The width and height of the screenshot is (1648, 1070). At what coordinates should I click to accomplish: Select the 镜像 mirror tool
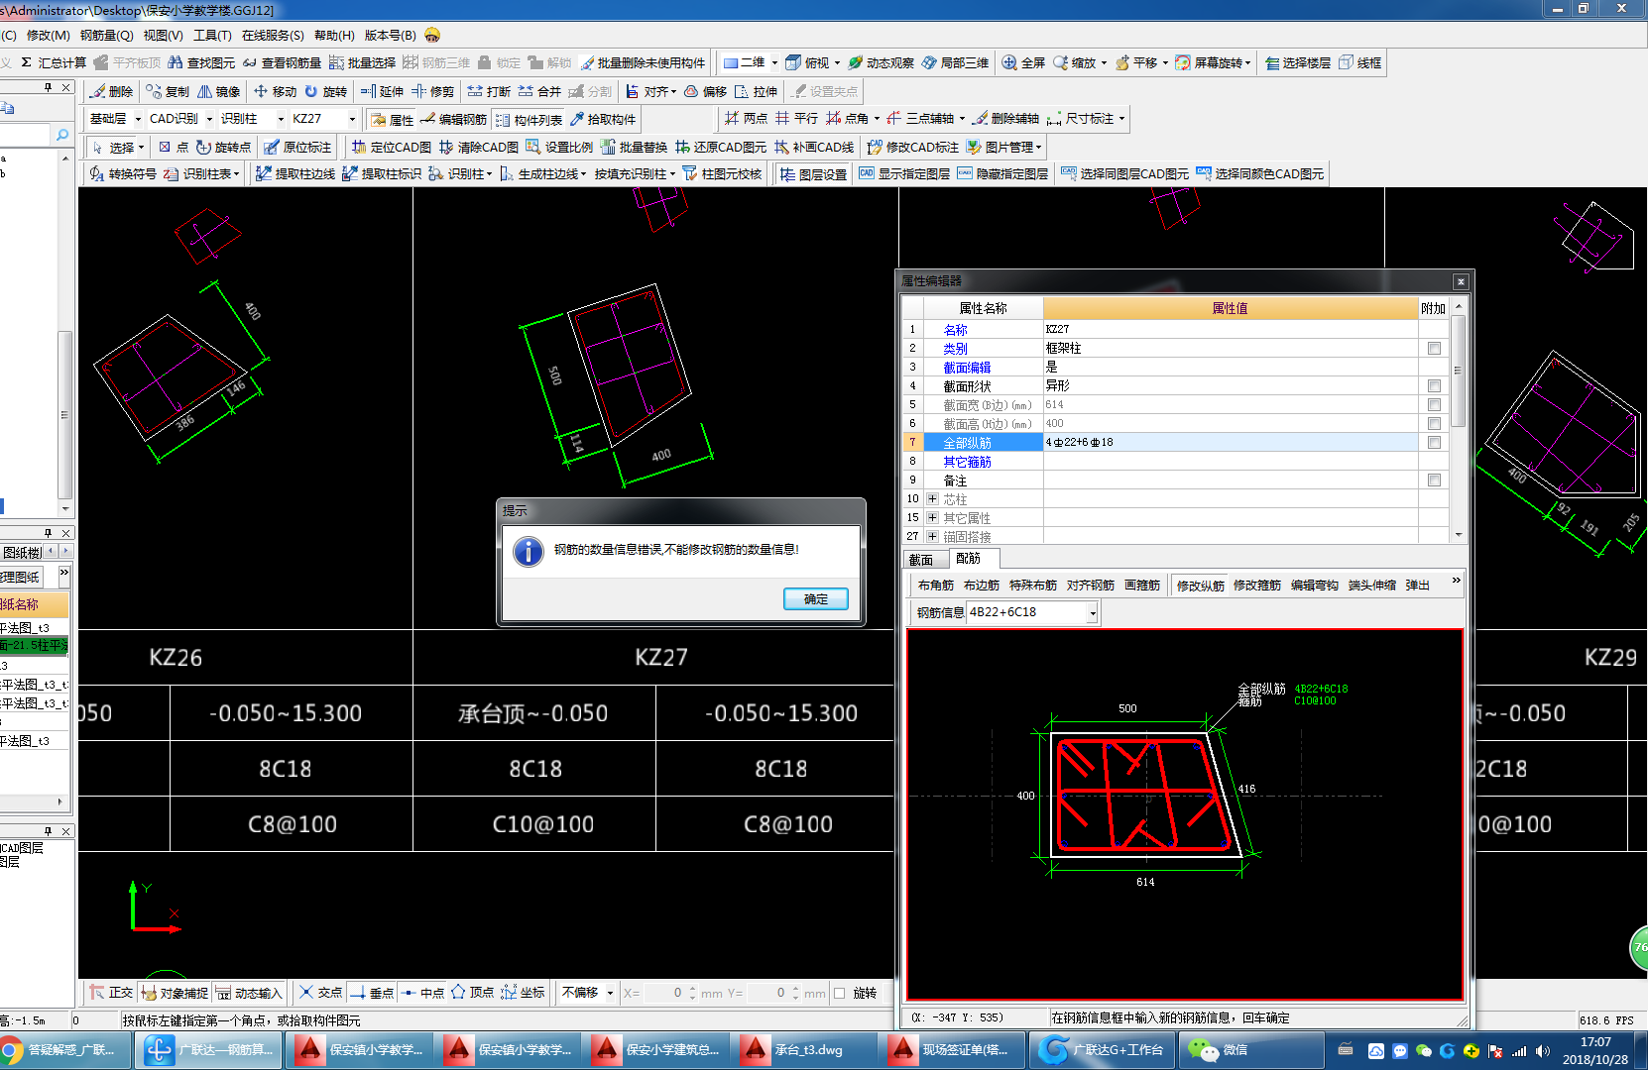[x=218, y=91]
